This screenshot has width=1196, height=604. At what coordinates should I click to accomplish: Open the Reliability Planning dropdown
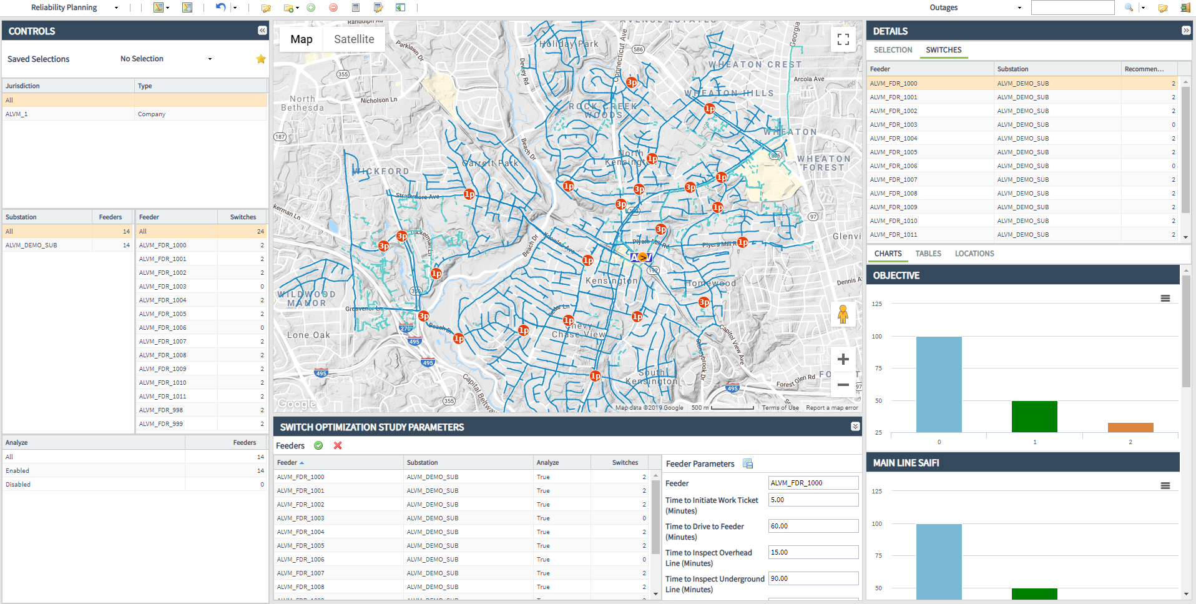116,7
